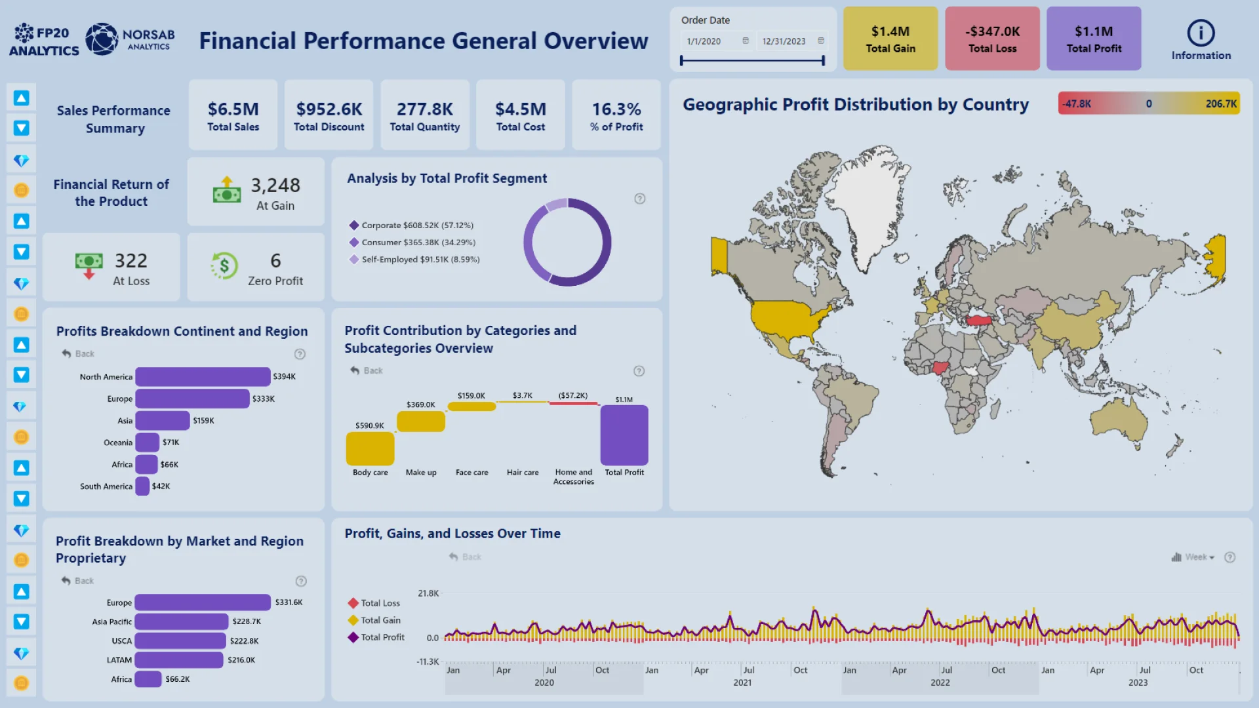Click the bottommost coin icon in left sidebar
The image size is (1259, 708).
(22, 683)
